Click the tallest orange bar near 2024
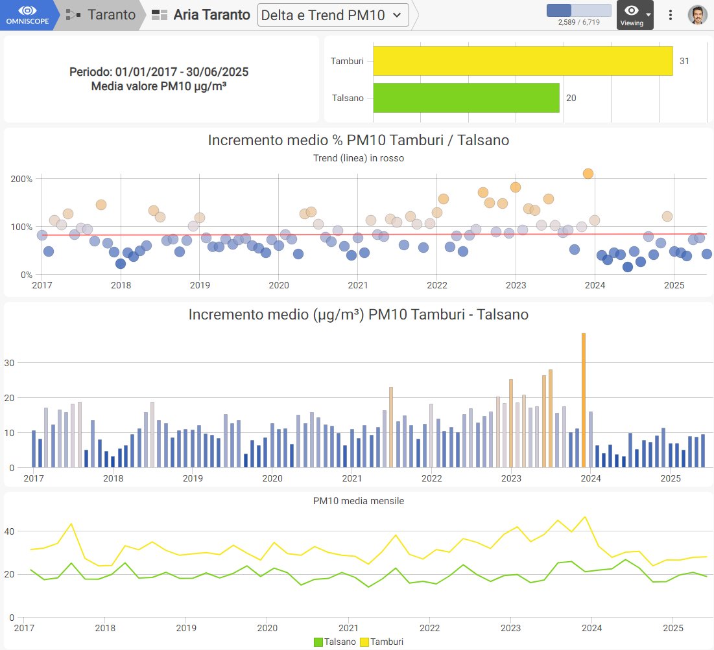The height and width of the screenshot is (650, 714). (x=583, y=400)
